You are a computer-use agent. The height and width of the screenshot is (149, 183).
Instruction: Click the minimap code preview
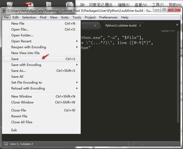pyautogui.click(x=168, y=31)
